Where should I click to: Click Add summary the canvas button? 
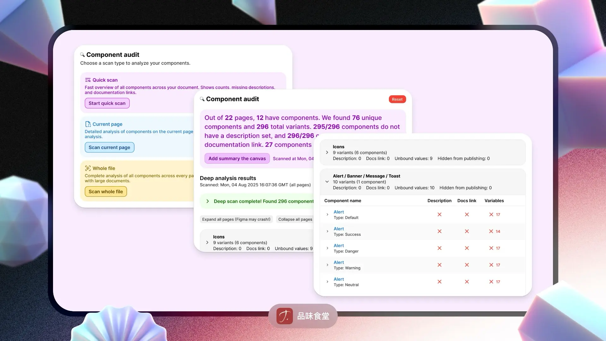[x=237, y=159]
